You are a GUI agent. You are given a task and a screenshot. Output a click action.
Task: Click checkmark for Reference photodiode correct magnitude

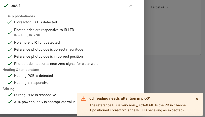coord(10,49)
